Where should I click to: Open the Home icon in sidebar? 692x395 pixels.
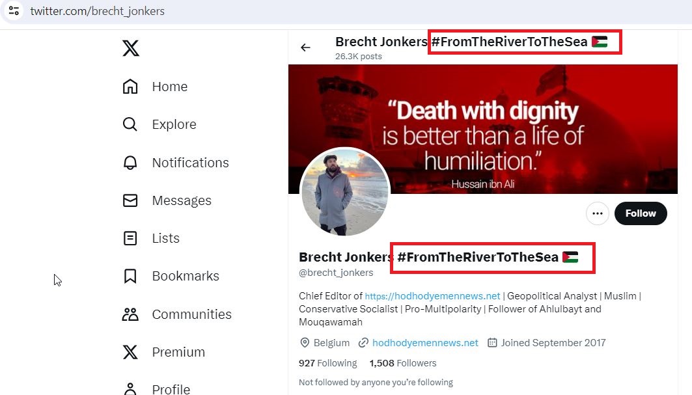[130, 87]
